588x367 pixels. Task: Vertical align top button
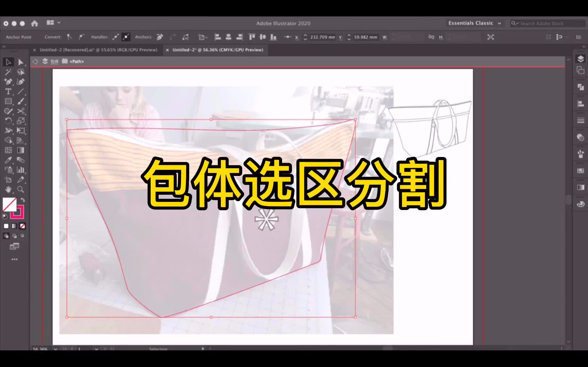(x=252, y=37)
